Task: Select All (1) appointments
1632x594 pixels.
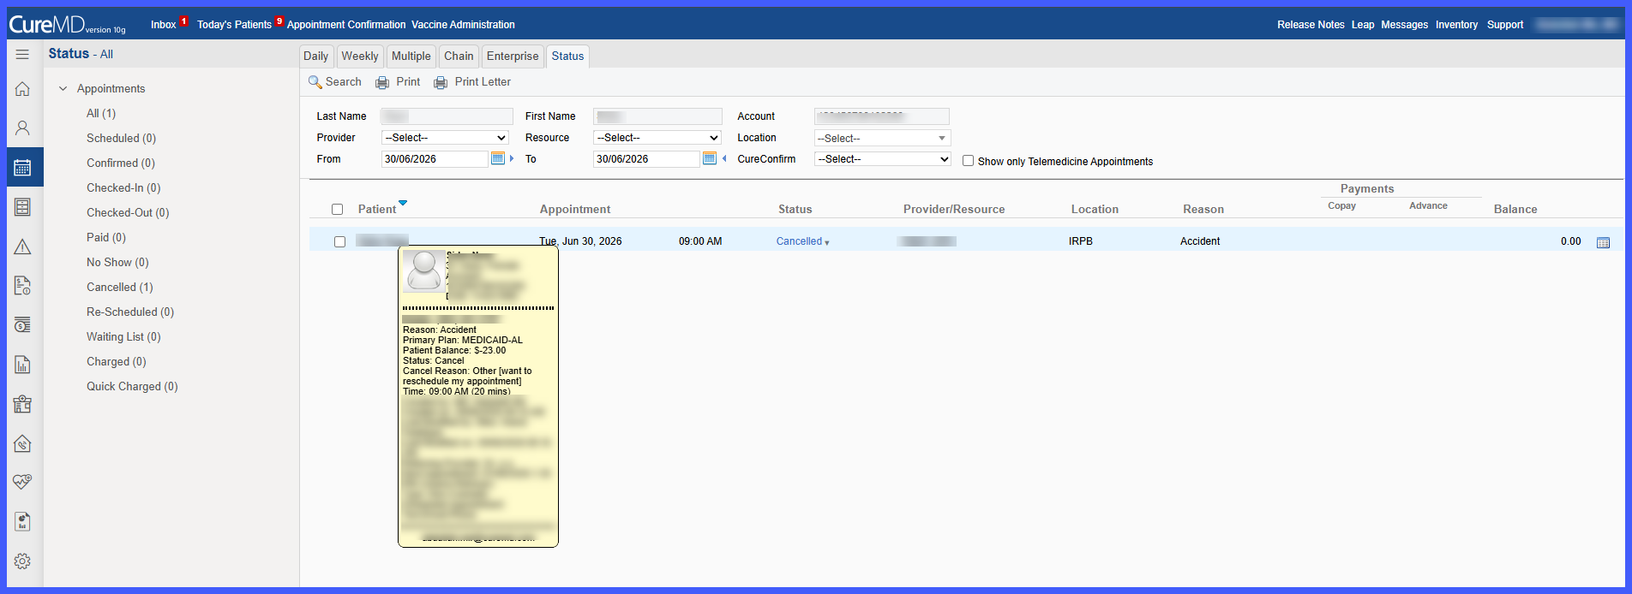Action: coord(101,114)
